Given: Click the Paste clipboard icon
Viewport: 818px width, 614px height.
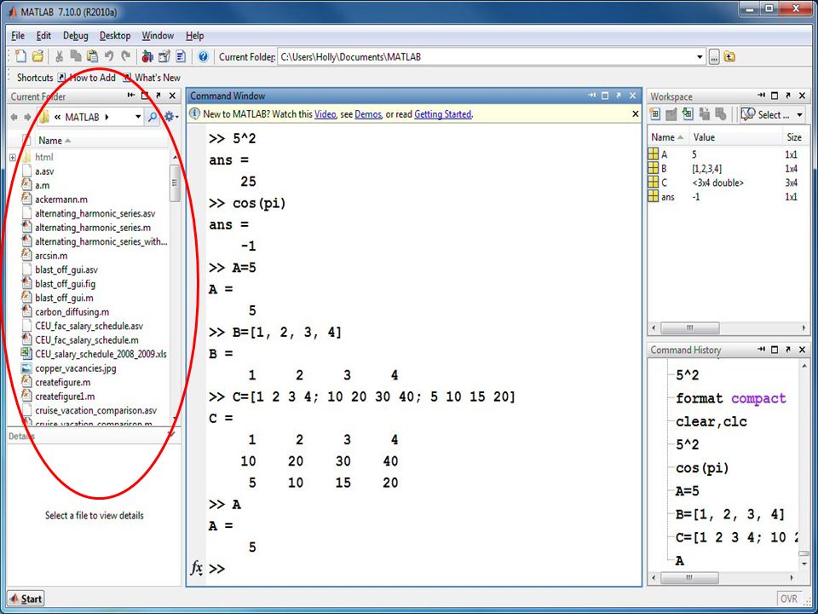Looking at the screenshot, I should click(x=92, y=56).
